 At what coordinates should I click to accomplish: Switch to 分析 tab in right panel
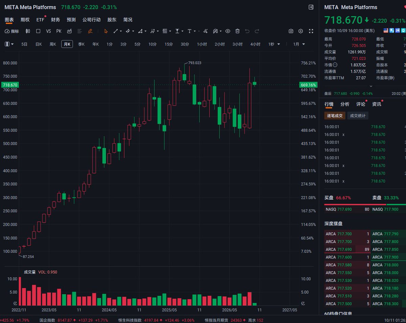pyautogui.click(x=345, y=104)
